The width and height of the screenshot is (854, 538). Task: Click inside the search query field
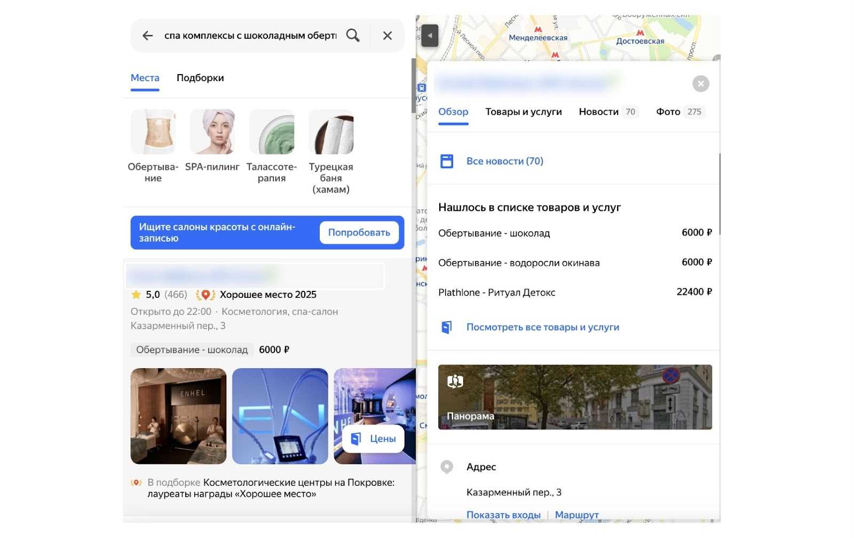(250, 36)
